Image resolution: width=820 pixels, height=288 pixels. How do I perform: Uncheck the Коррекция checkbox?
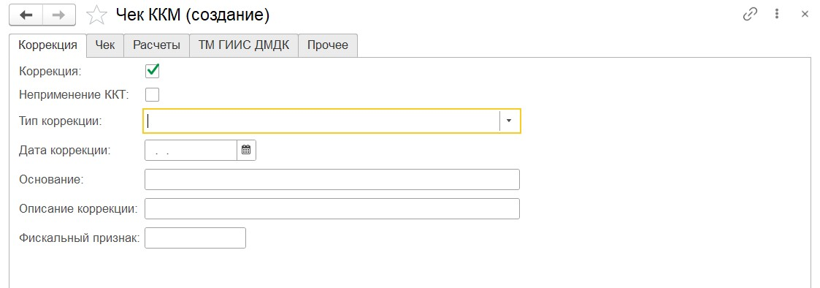point(152,71)
